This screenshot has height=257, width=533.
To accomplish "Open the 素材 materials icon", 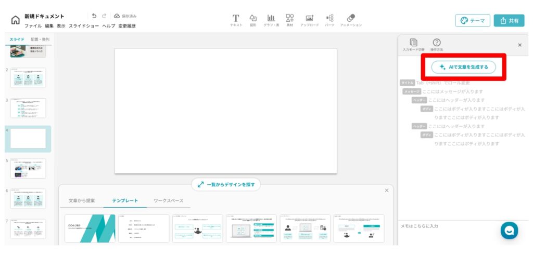I will tap(290, 20).
